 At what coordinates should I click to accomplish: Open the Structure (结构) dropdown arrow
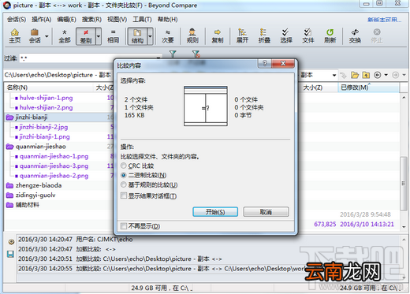150,36
